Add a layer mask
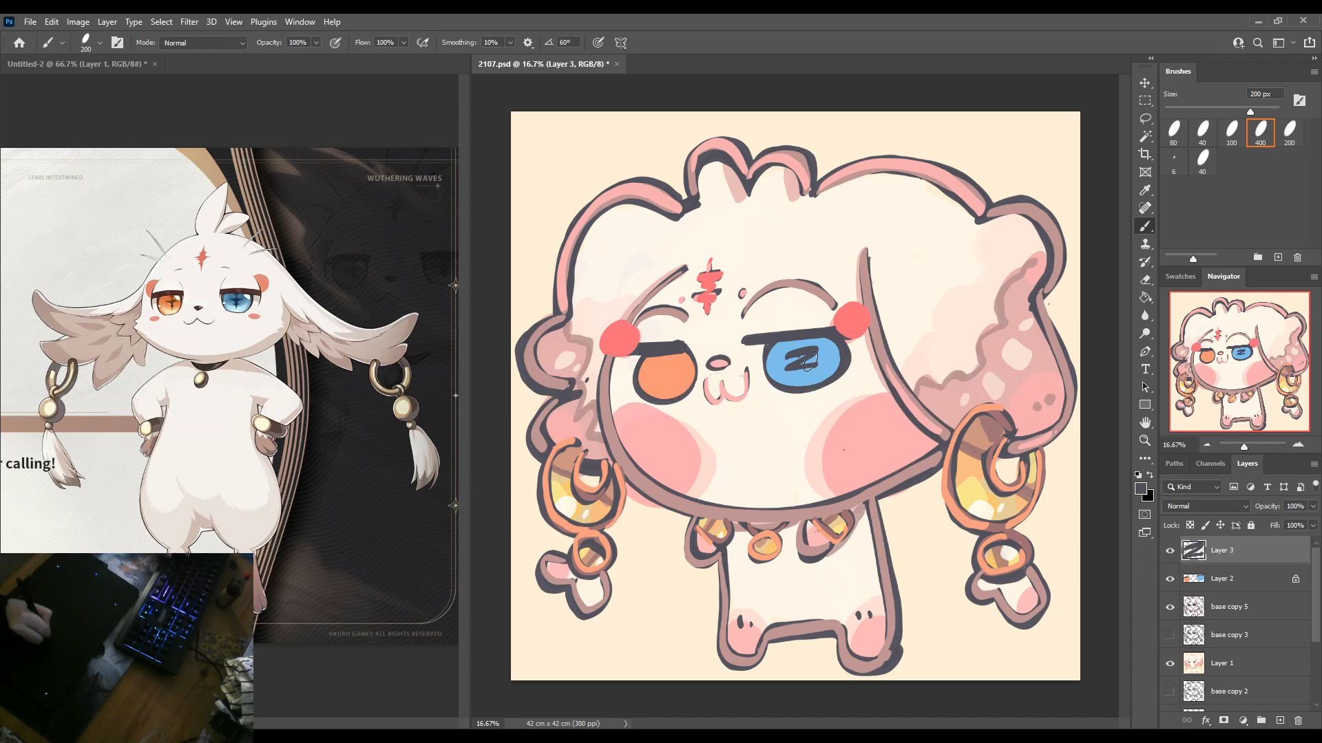The height and width of the screenshot is (743, 1322). tap(1224, 720)
